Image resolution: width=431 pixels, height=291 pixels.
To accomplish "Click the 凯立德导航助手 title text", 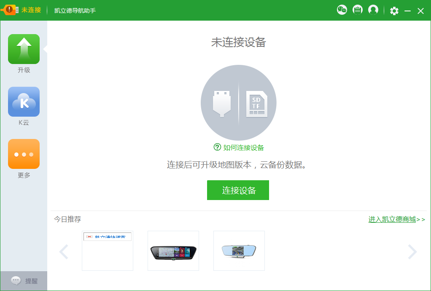I will [x=75, y=11].
